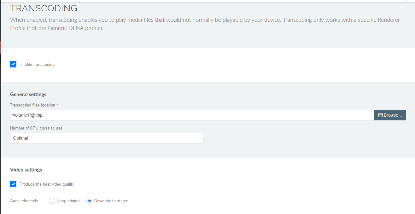Click the Enable transcoding label text
The width and height of the screenshot is (415, 214).
[37, 65]
